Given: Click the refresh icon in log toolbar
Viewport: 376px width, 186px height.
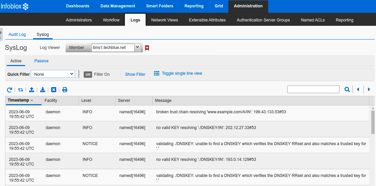Looking at the screenshot, I should coord(9,89).
